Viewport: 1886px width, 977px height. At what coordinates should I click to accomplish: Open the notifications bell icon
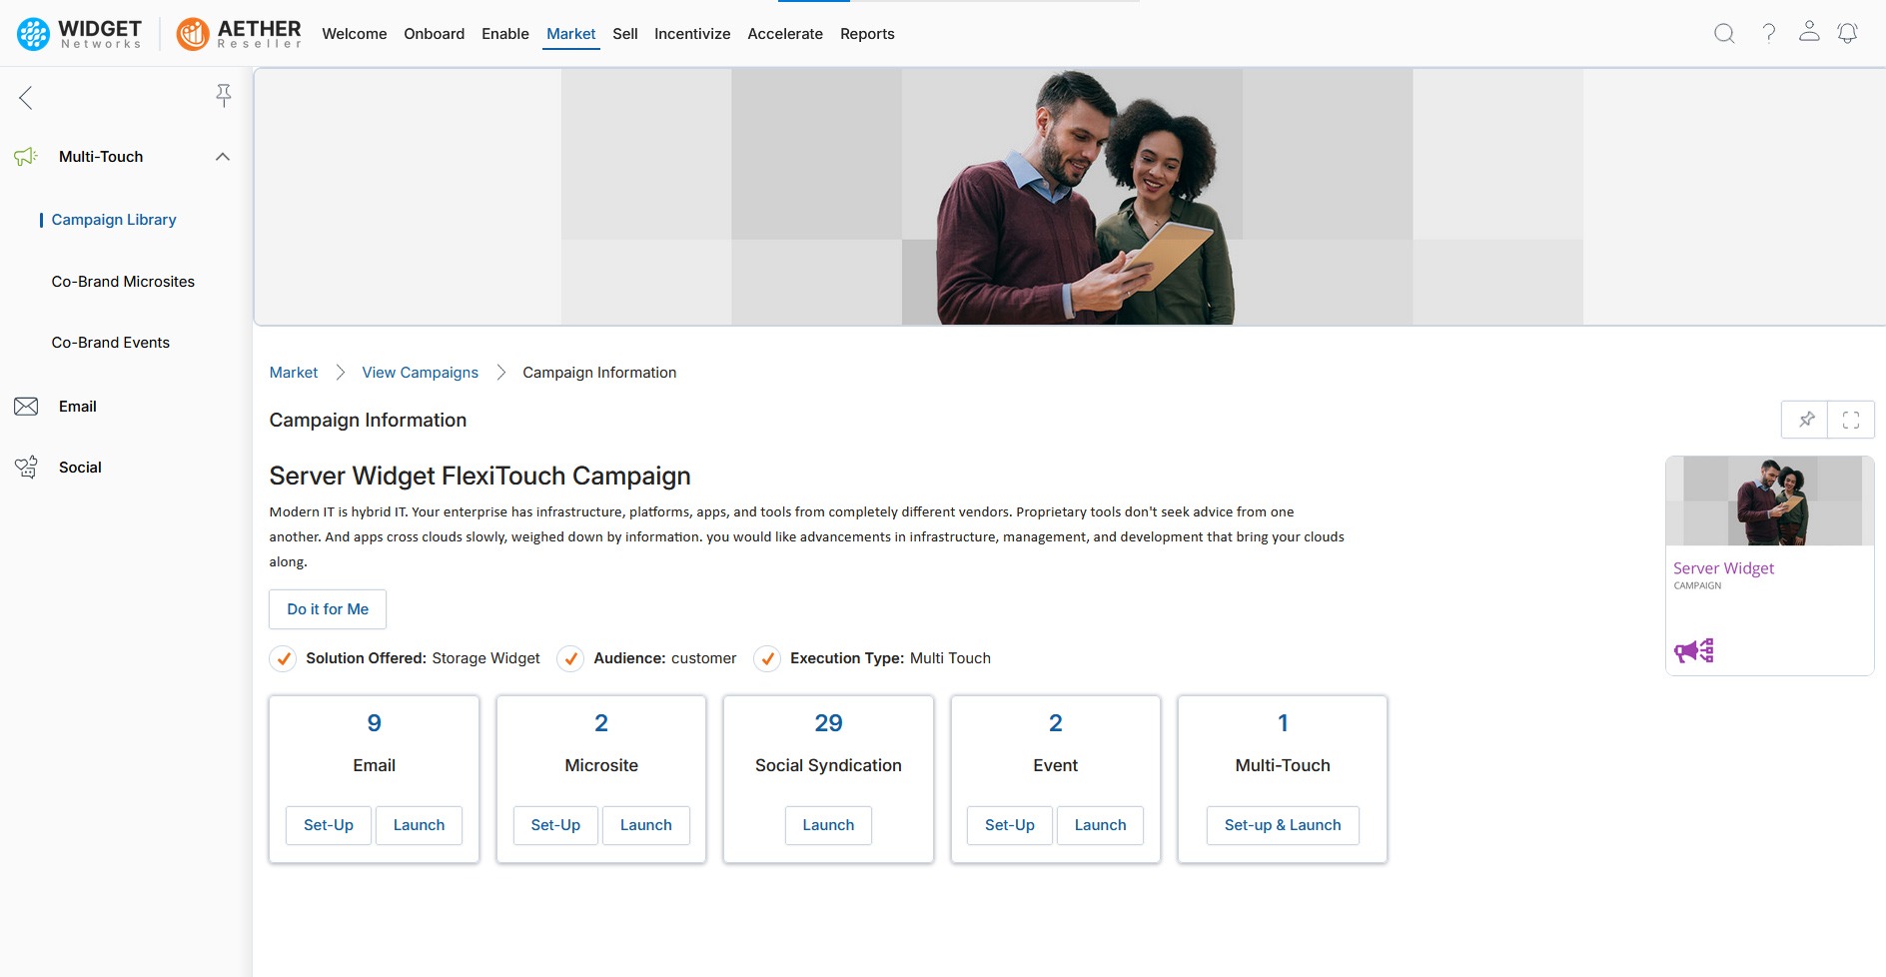point(1848,34)
